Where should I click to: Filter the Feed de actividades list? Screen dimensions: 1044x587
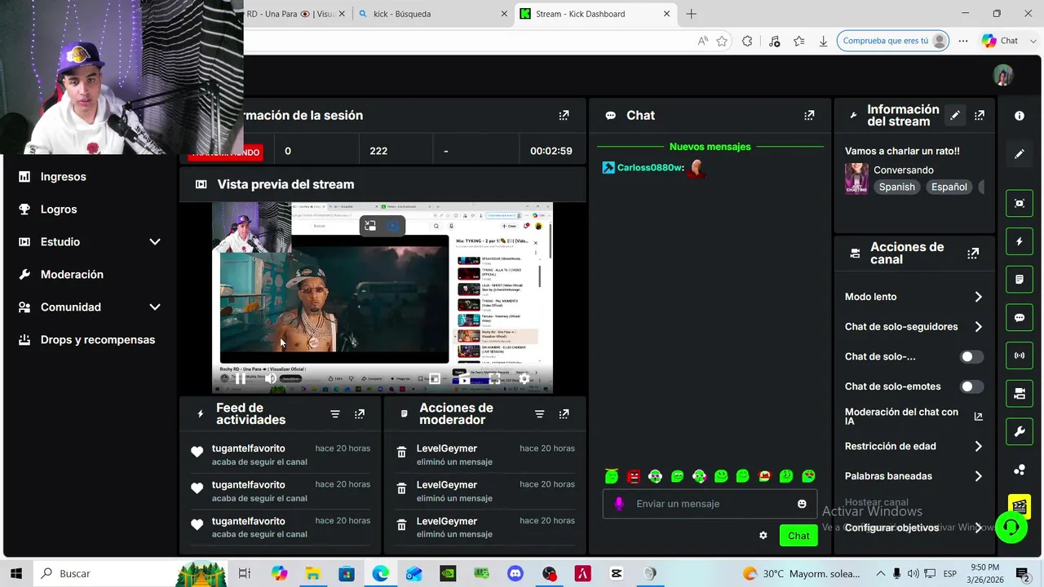335,414
